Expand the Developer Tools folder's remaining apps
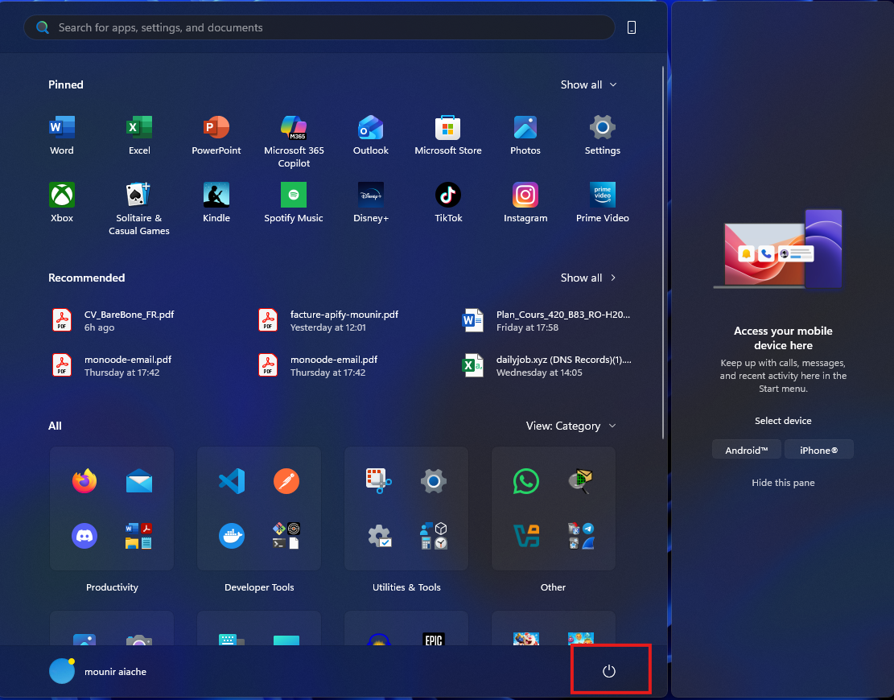This screenshot has height=700, width=894. pos(286,536)
